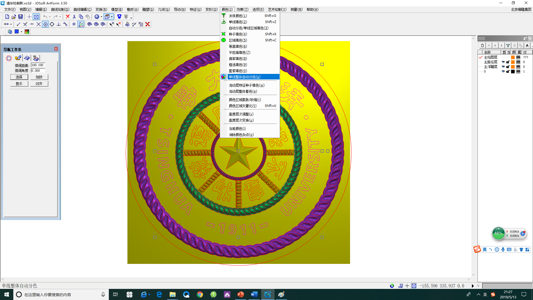
Task: Toggle visibility of 主路径层 layer
Action: click(x=503, y=62)
